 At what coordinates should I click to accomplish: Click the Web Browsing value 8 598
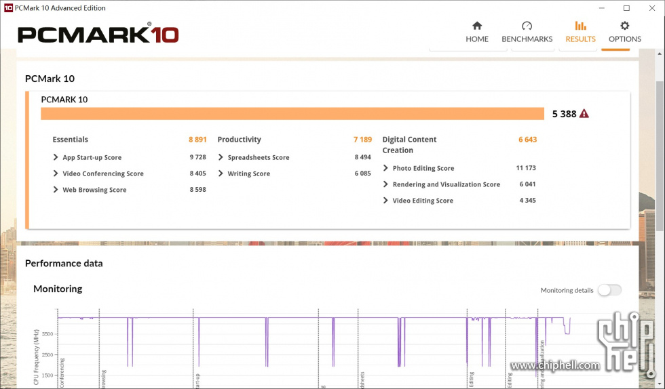197,189
